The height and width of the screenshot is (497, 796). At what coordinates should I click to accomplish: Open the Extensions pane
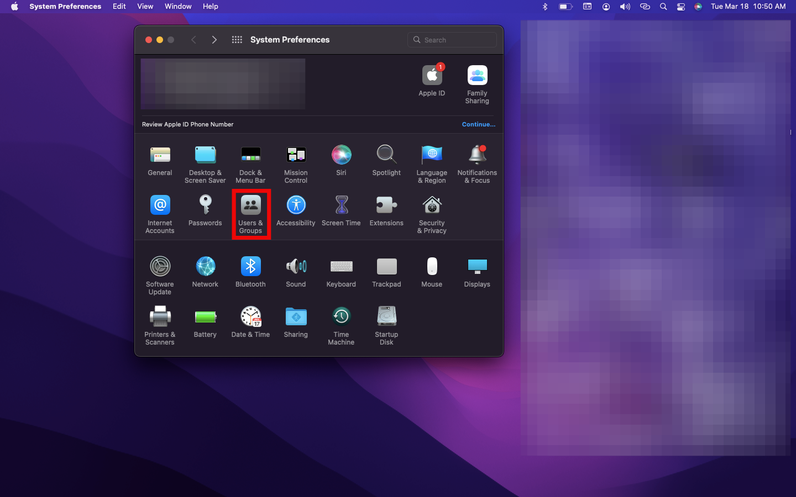click(386, 210)
